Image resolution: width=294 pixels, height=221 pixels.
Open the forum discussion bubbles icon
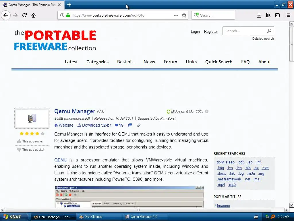[x=130, y=125]
